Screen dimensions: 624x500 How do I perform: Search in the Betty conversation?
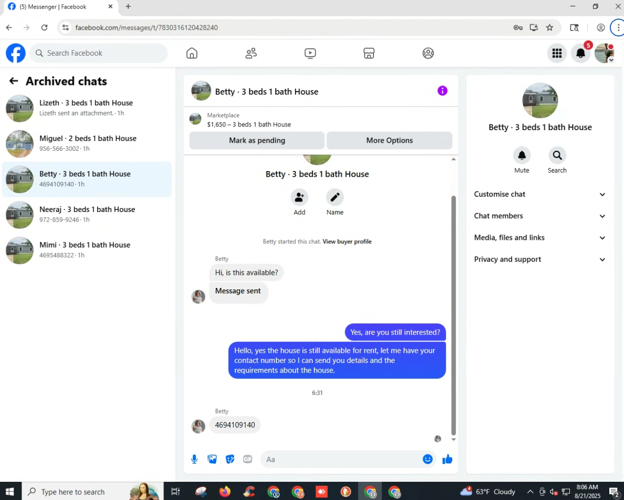coord(557,155)
